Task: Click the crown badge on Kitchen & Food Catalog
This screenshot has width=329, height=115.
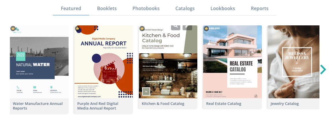Action: pyautogui.click(x=142, y=28)
